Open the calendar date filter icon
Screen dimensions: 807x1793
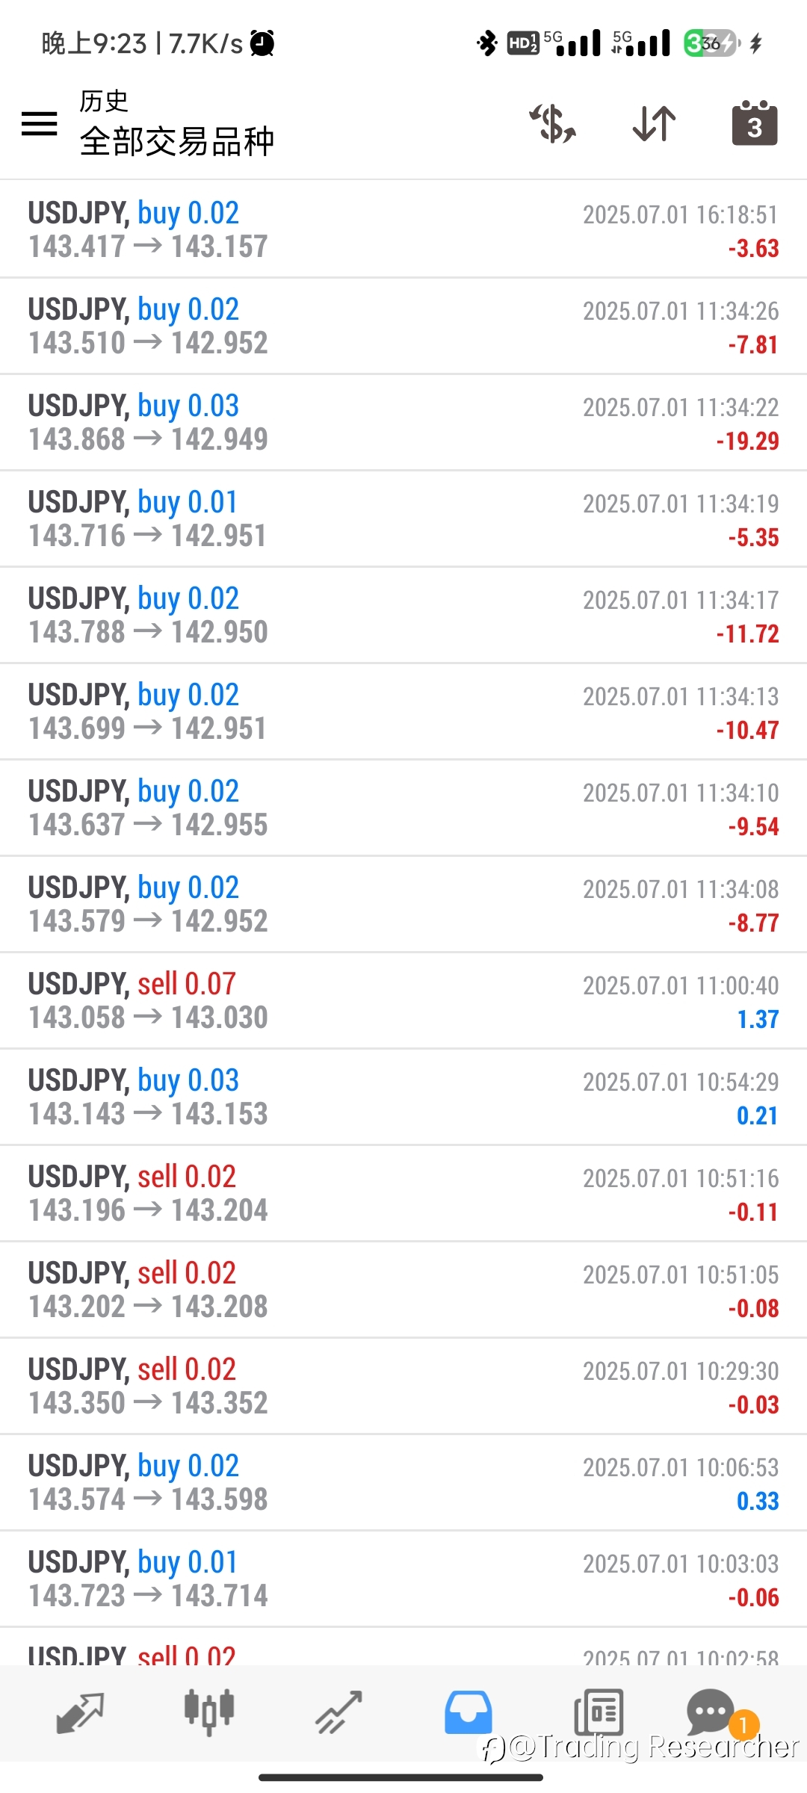coord(755,123)
